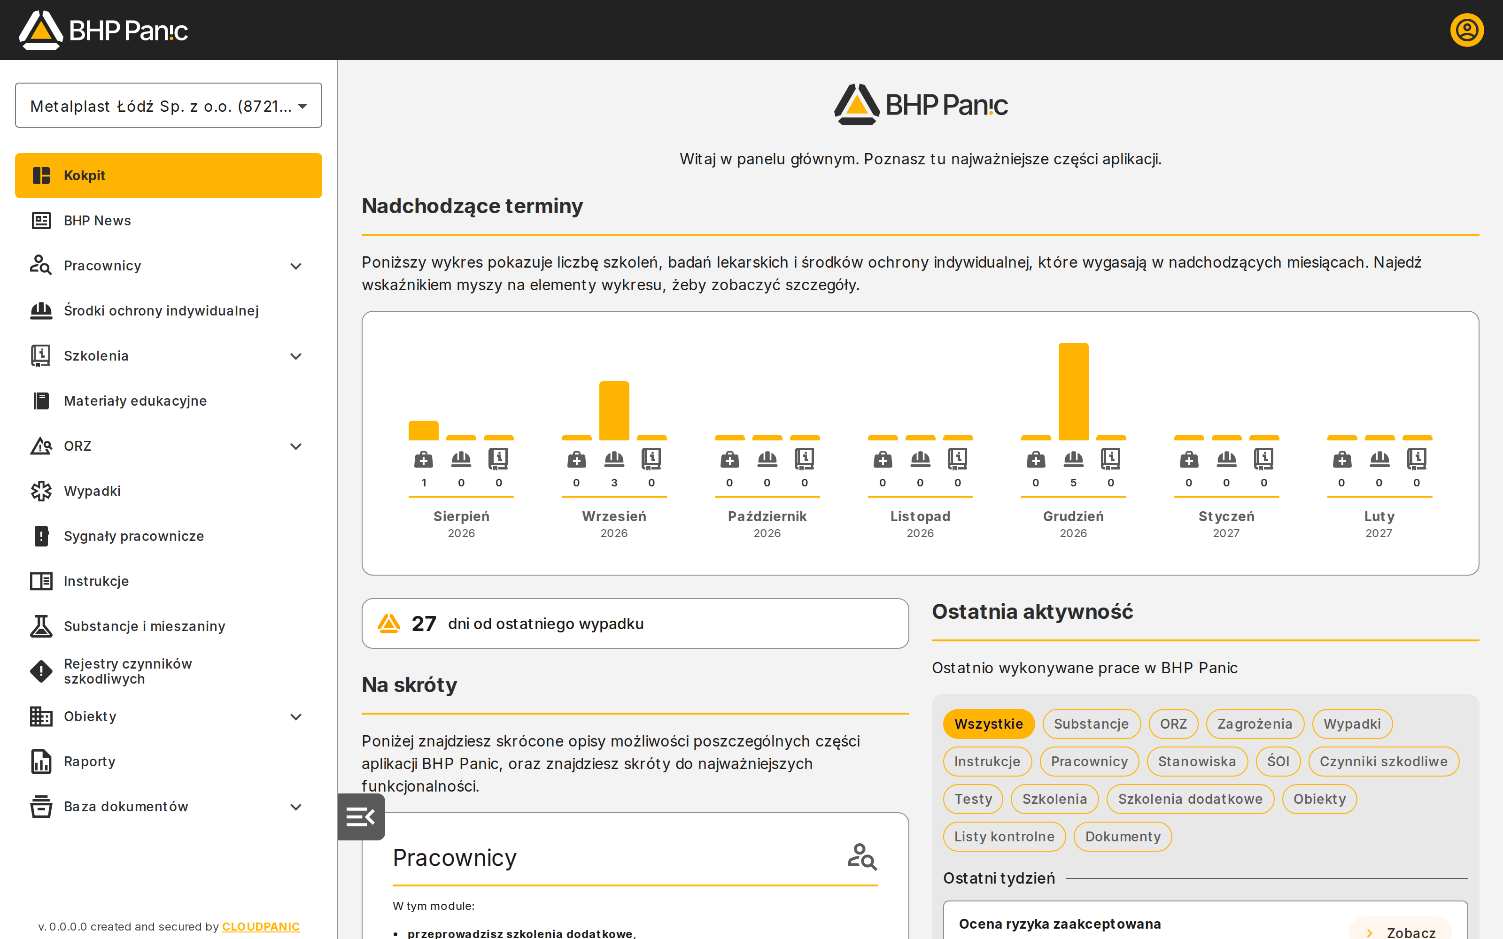Toggle the Instrukcje activity filter chip
1503x939 pixels.
987,762
